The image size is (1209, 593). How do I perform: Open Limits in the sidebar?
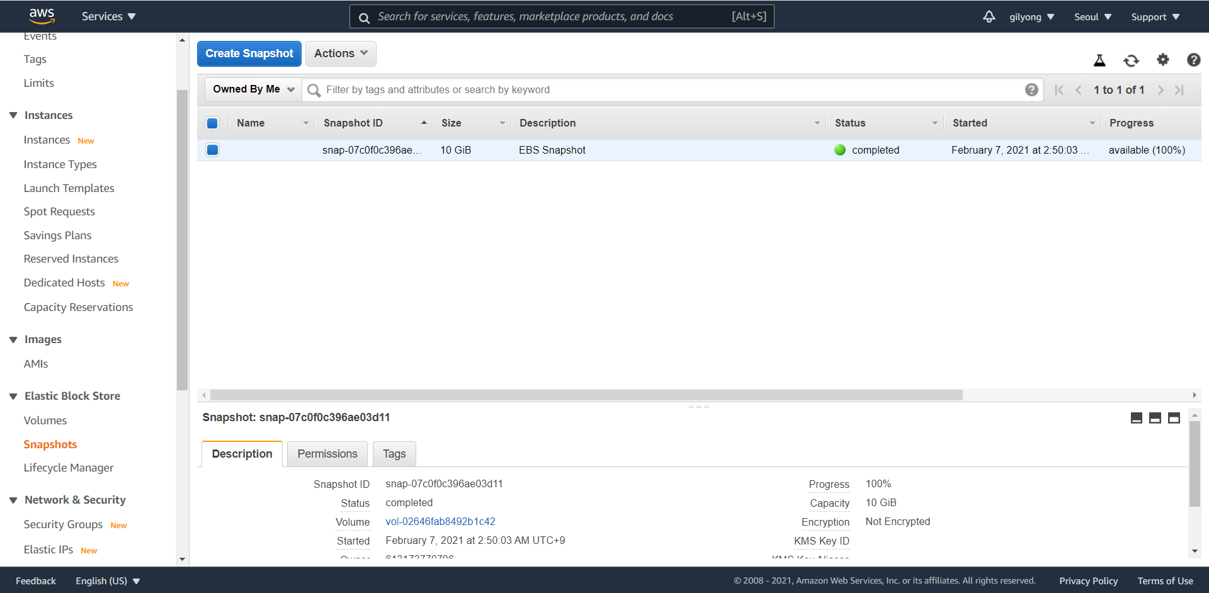(39, 83)
